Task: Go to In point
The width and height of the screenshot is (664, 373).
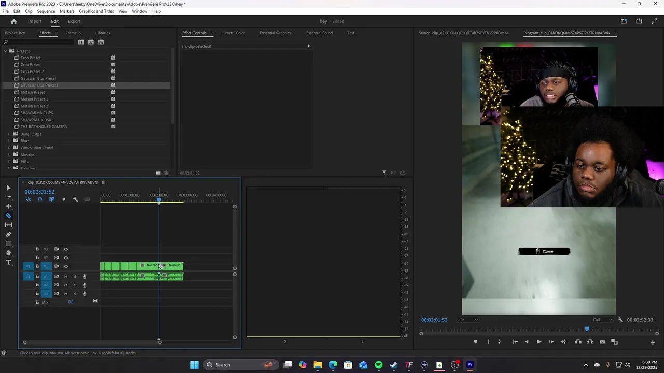Action: coord(515,342)
